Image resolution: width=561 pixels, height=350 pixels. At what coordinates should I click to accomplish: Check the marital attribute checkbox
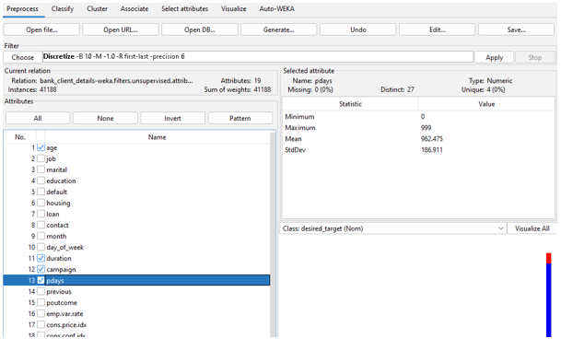[x=41, y=169]
